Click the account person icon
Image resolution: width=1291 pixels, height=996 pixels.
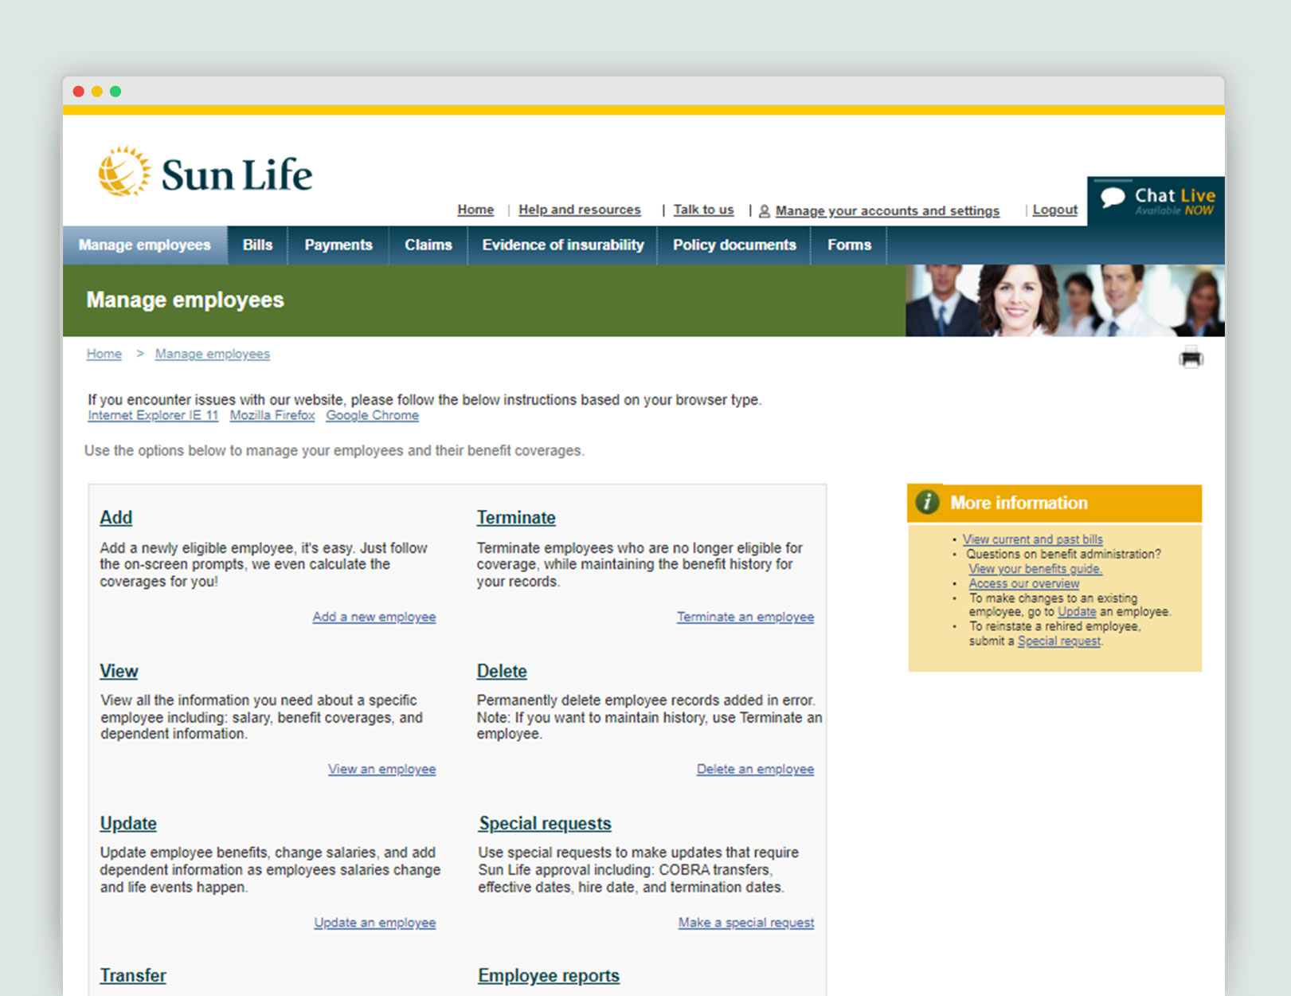point(764,211)
